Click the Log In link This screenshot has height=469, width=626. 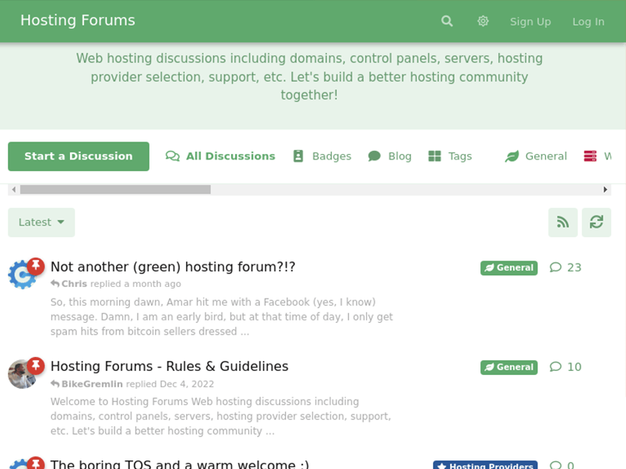coord(588,22)
